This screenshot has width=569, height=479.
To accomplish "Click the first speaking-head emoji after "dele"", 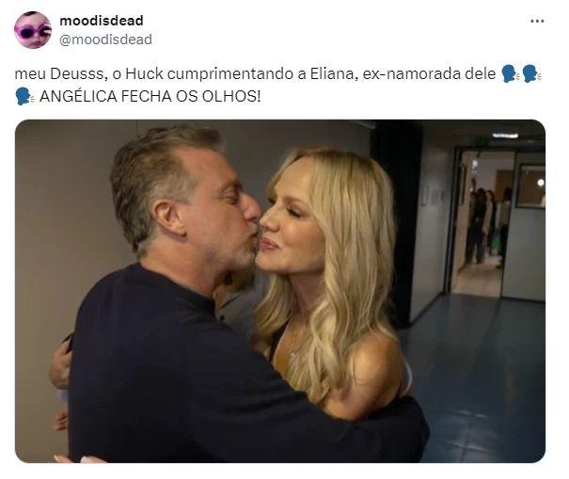I will tap(510, 73).
